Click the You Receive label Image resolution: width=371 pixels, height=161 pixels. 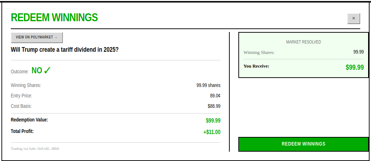click(256, 66)
